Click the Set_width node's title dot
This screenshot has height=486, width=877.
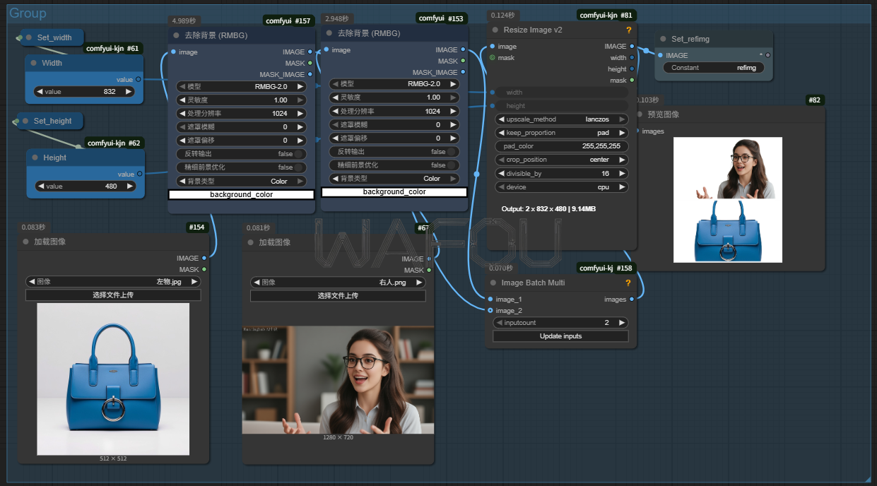tap(28, 37)
